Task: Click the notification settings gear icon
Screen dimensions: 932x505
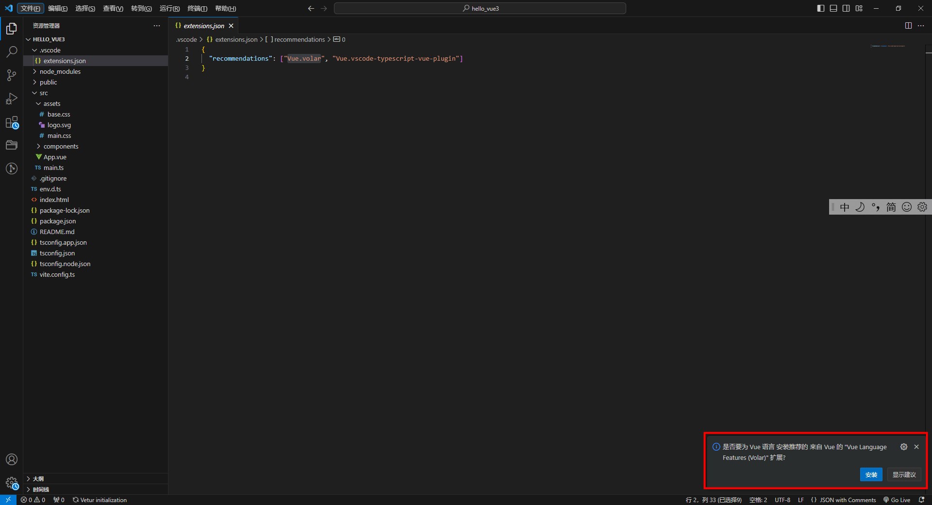Action: click(x=903, y=447)
